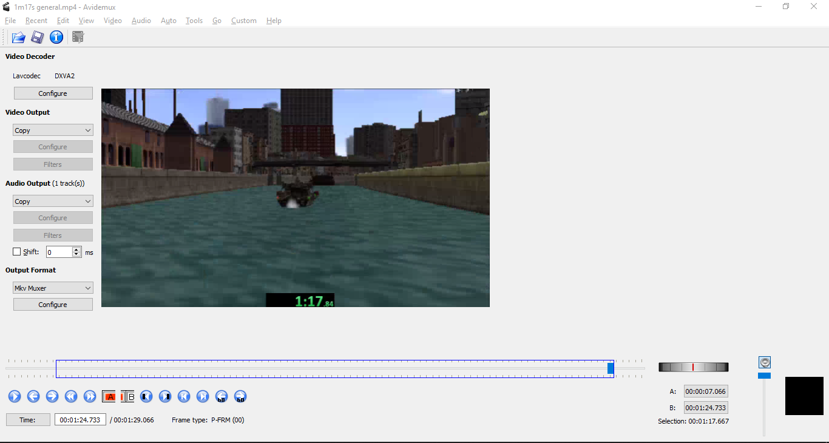Click the Time: button
Image resolution: width=829 pixels, height=443 pixels.
[x=28, y=420]
